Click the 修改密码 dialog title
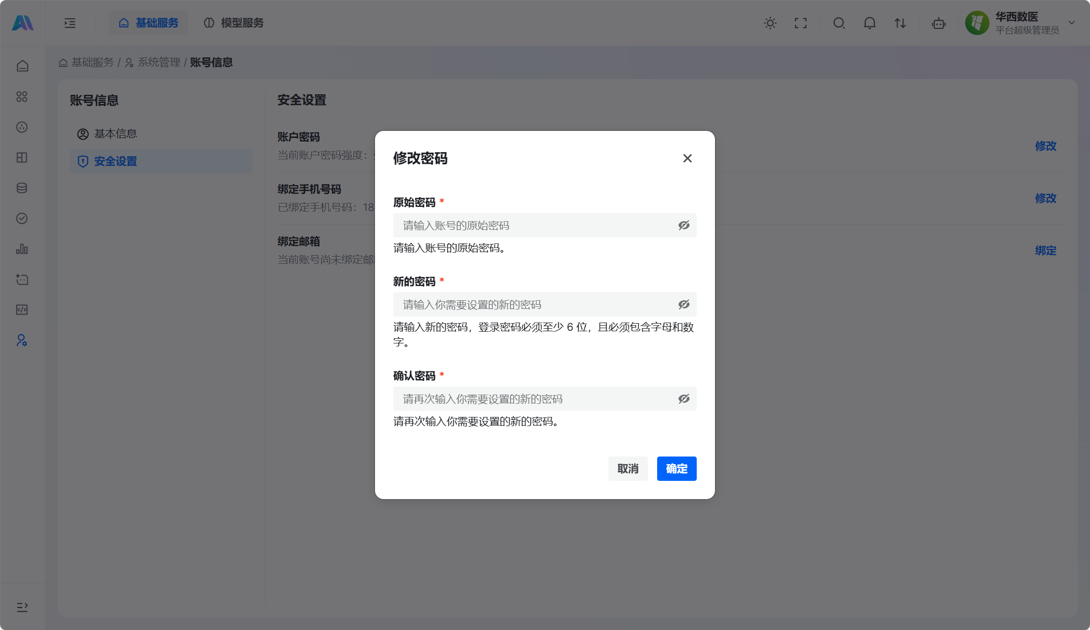Image resolution: width=1090 pixels, height=630 pixels. point(420,158)
